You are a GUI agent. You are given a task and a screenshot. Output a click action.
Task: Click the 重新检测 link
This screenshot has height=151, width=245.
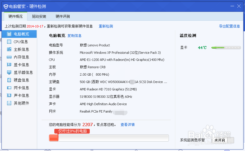click(x=106, y=26)
